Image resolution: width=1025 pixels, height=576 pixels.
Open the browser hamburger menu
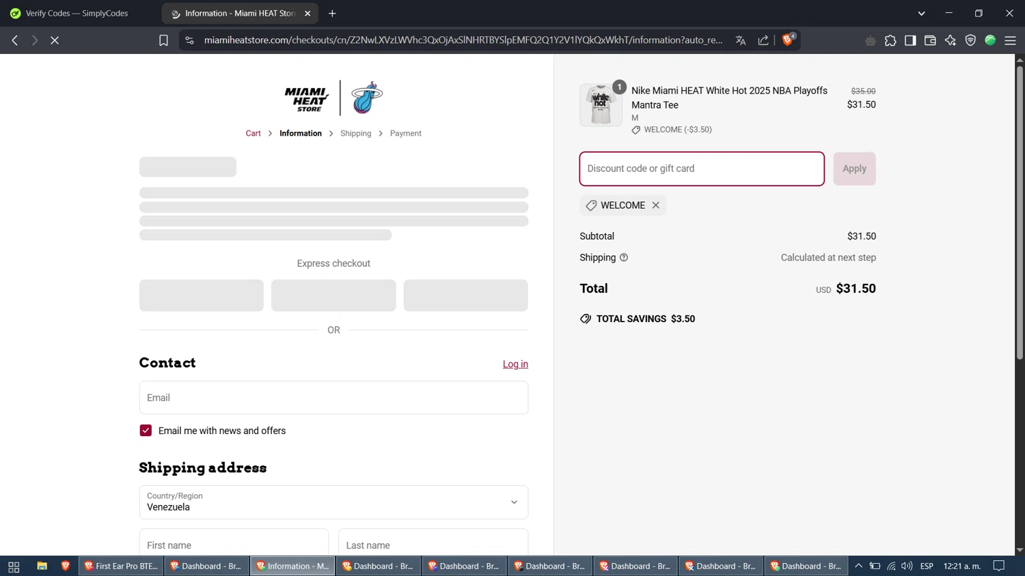coord(1010,40)
